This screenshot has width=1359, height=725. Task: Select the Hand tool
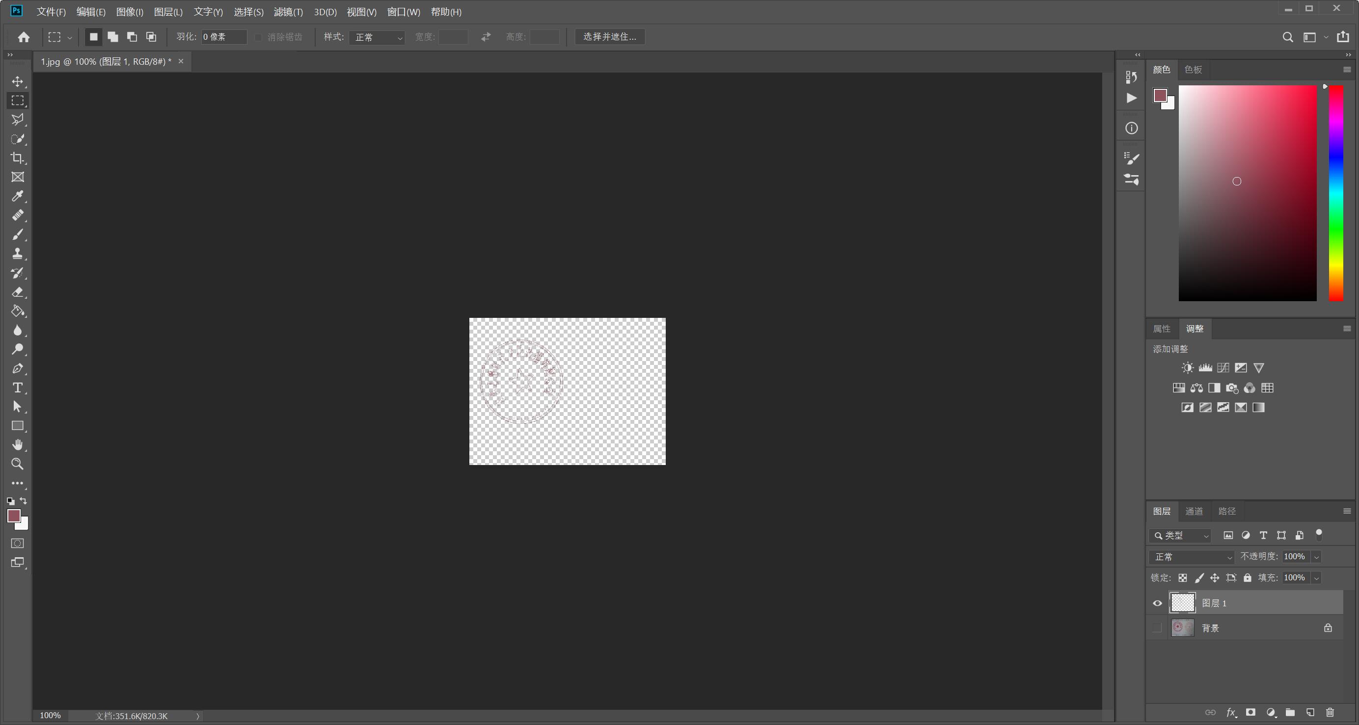17,445
